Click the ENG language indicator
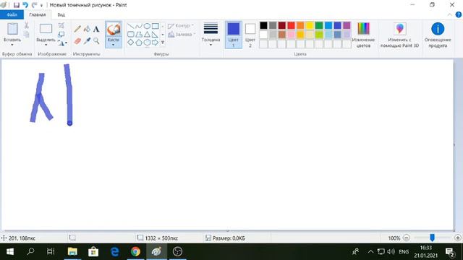This screenshot has height=260, width=463. coord(404,252)
